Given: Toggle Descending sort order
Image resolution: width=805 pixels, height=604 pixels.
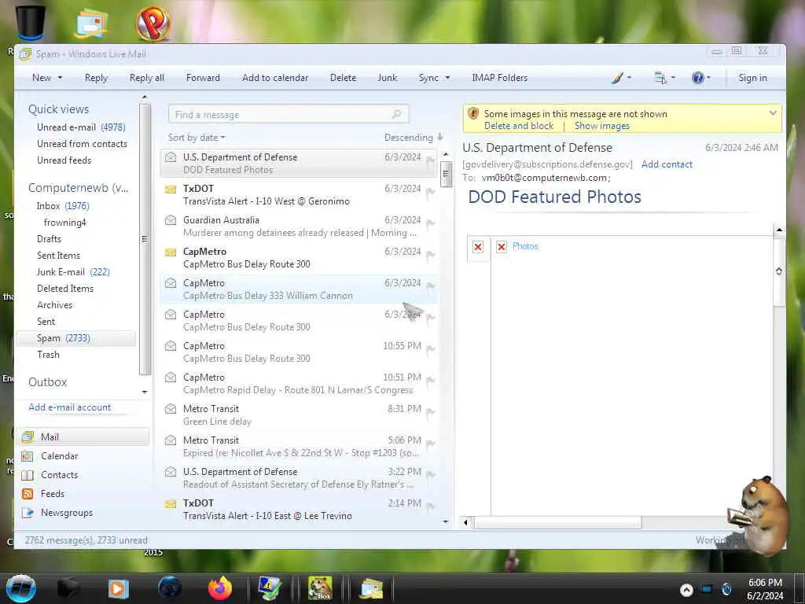Looking at the screenshot, I should [414, 138].
